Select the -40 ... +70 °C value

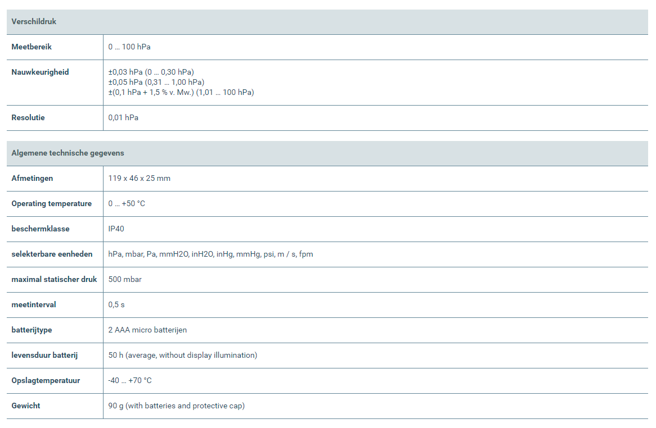(130, 381)
